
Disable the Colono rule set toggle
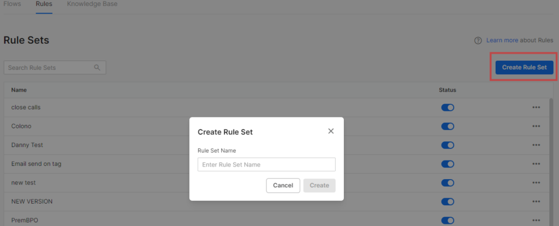point(448,126)
